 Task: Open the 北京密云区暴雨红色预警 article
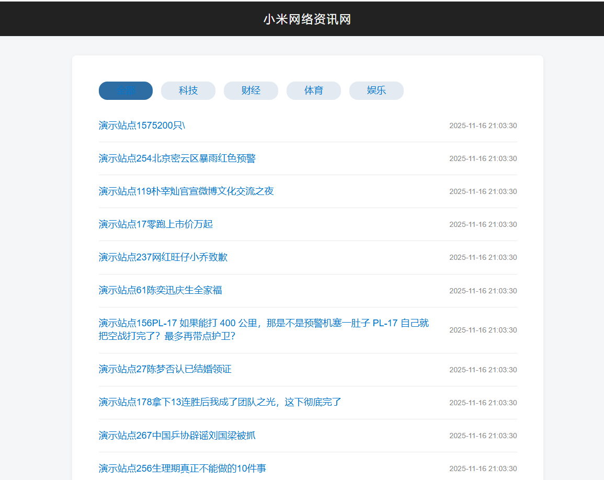tap(177, 158)
